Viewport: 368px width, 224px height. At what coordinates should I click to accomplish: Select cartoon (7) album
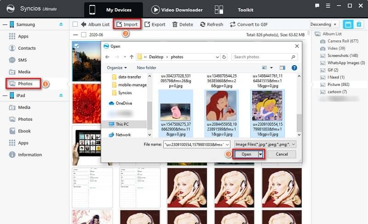tap(337, 92)
